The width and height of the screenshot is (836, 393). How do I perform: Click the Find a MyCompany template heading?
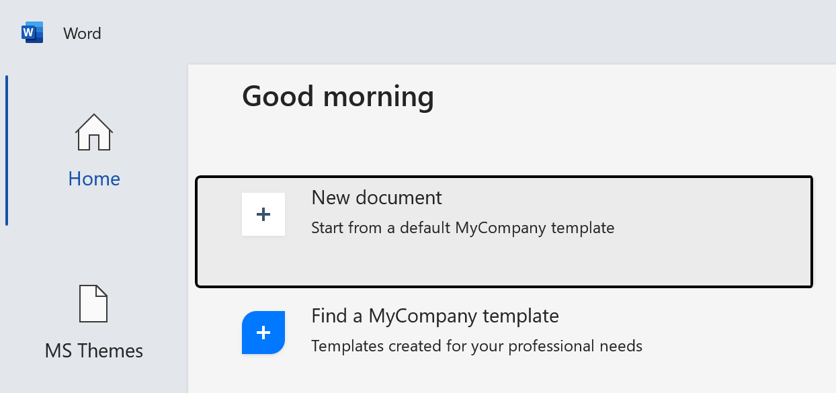click(x=435, y=316)
